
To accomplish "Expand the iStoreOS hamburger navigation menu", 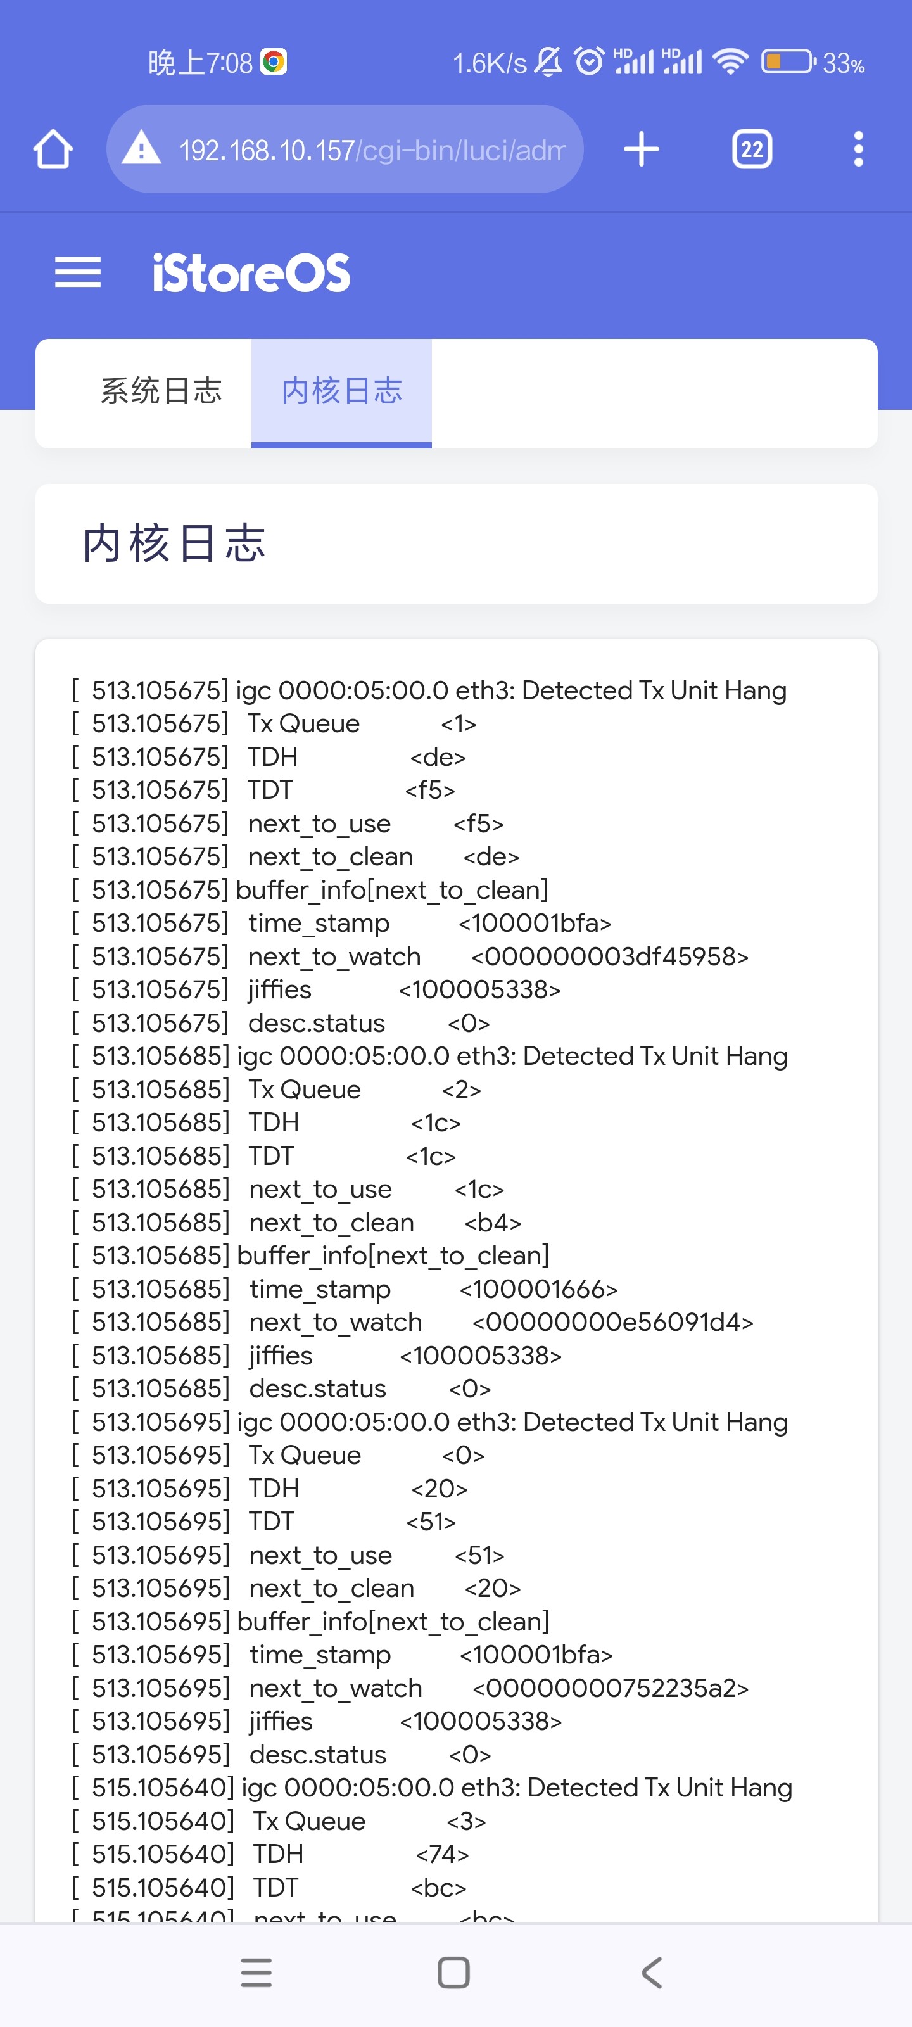I will tap(78, 272).
